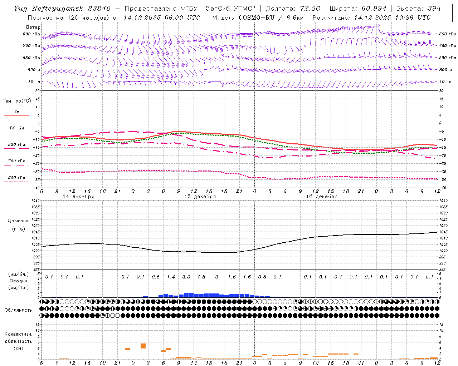Image resolution: width=458 pixels, height=366 pixels.
Task: Click the station name Yug_Nefteyugansk_23848
Action: [x=62, y=9]
